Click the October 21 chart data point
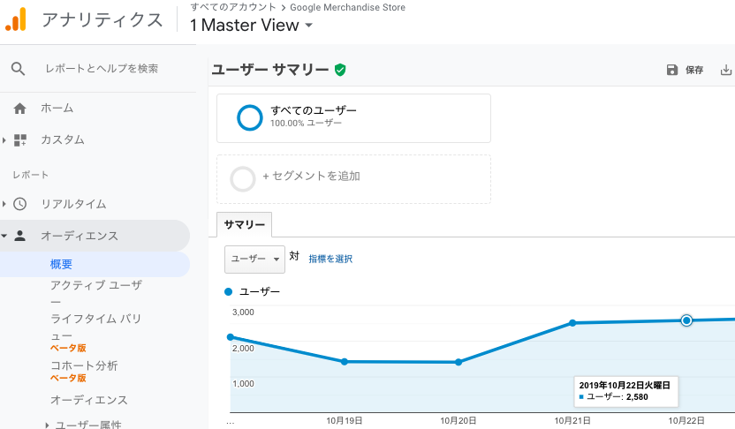 tap(573, 323)
